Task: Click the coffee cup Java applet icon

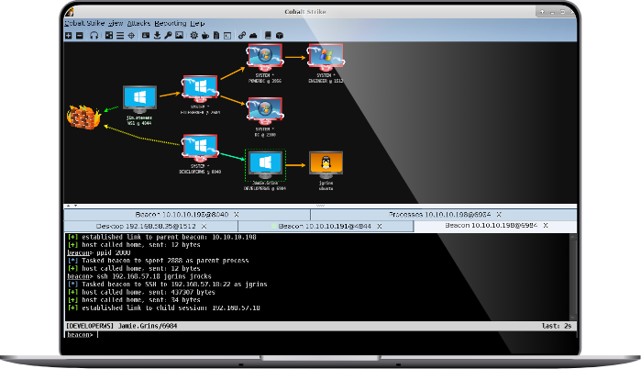Action: (205, 36)
